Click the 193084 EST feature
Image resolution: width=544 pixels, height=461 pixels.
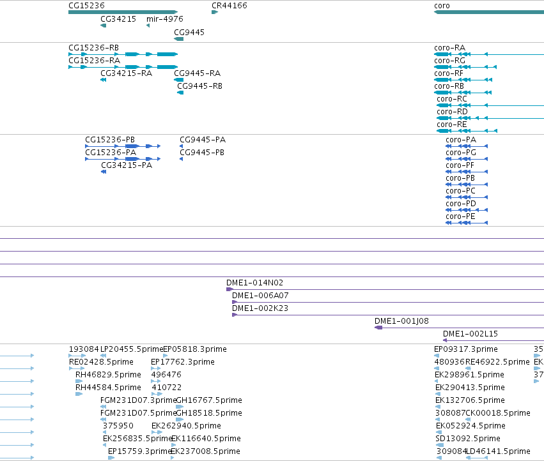tap(77, 356)
